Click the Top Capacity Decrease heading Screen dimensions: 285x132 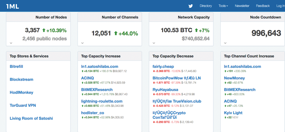pos(173,56)
